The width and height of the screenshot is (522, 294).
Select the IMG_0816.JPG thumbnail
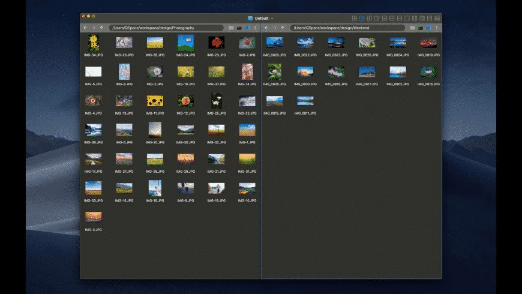(x=428, y=71)
